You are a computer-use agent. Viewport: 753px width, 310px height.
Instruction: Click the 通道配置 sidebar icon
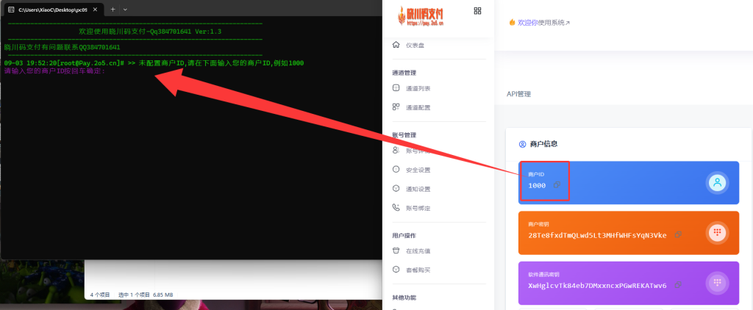click(x=397, y=107)
